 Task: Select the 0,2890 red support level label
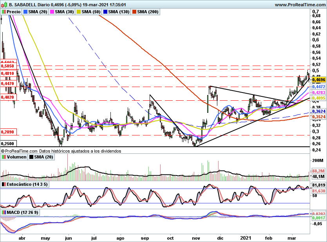click(x=7, y=132)
